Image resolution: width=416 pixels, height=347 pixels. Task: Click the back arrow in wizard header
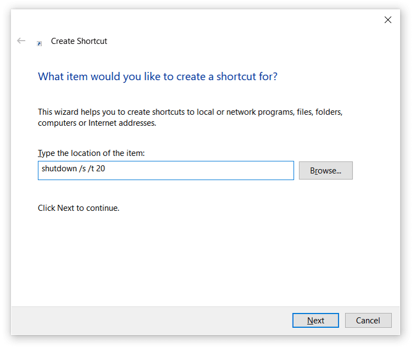21,41
